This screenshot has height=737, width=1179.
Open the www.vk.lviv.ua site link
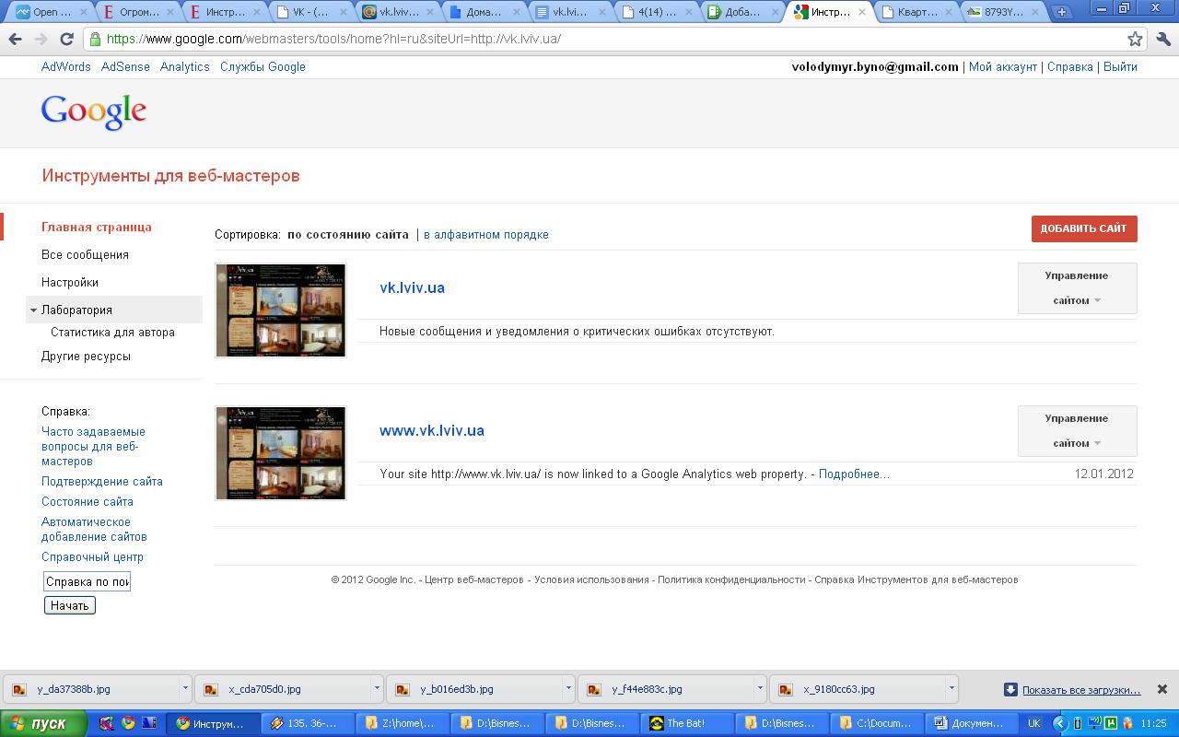[x=432, y=430]
